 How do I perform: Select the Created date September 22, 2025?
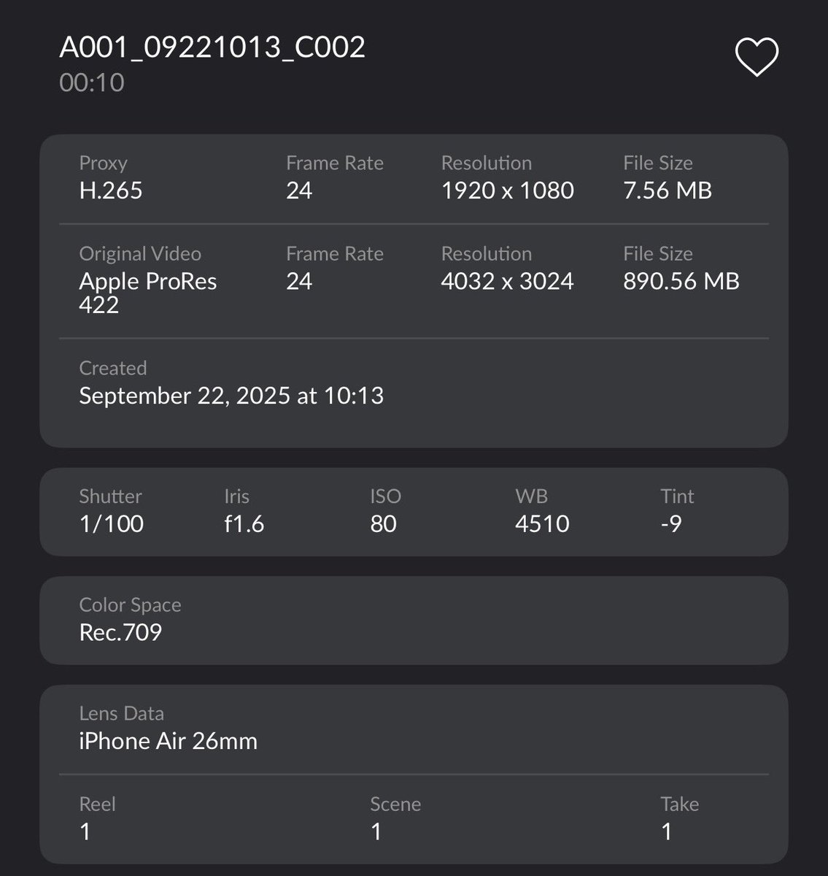pos(231,396)
